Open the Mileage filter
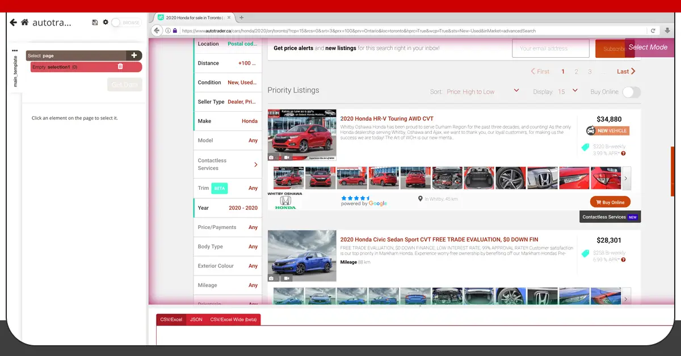 coord(228,285)
